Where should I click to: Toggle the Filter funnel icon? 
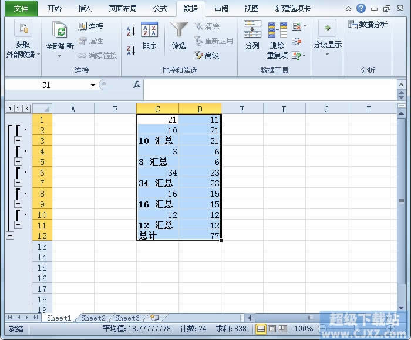pyautogui.click(x=179, y=29)
